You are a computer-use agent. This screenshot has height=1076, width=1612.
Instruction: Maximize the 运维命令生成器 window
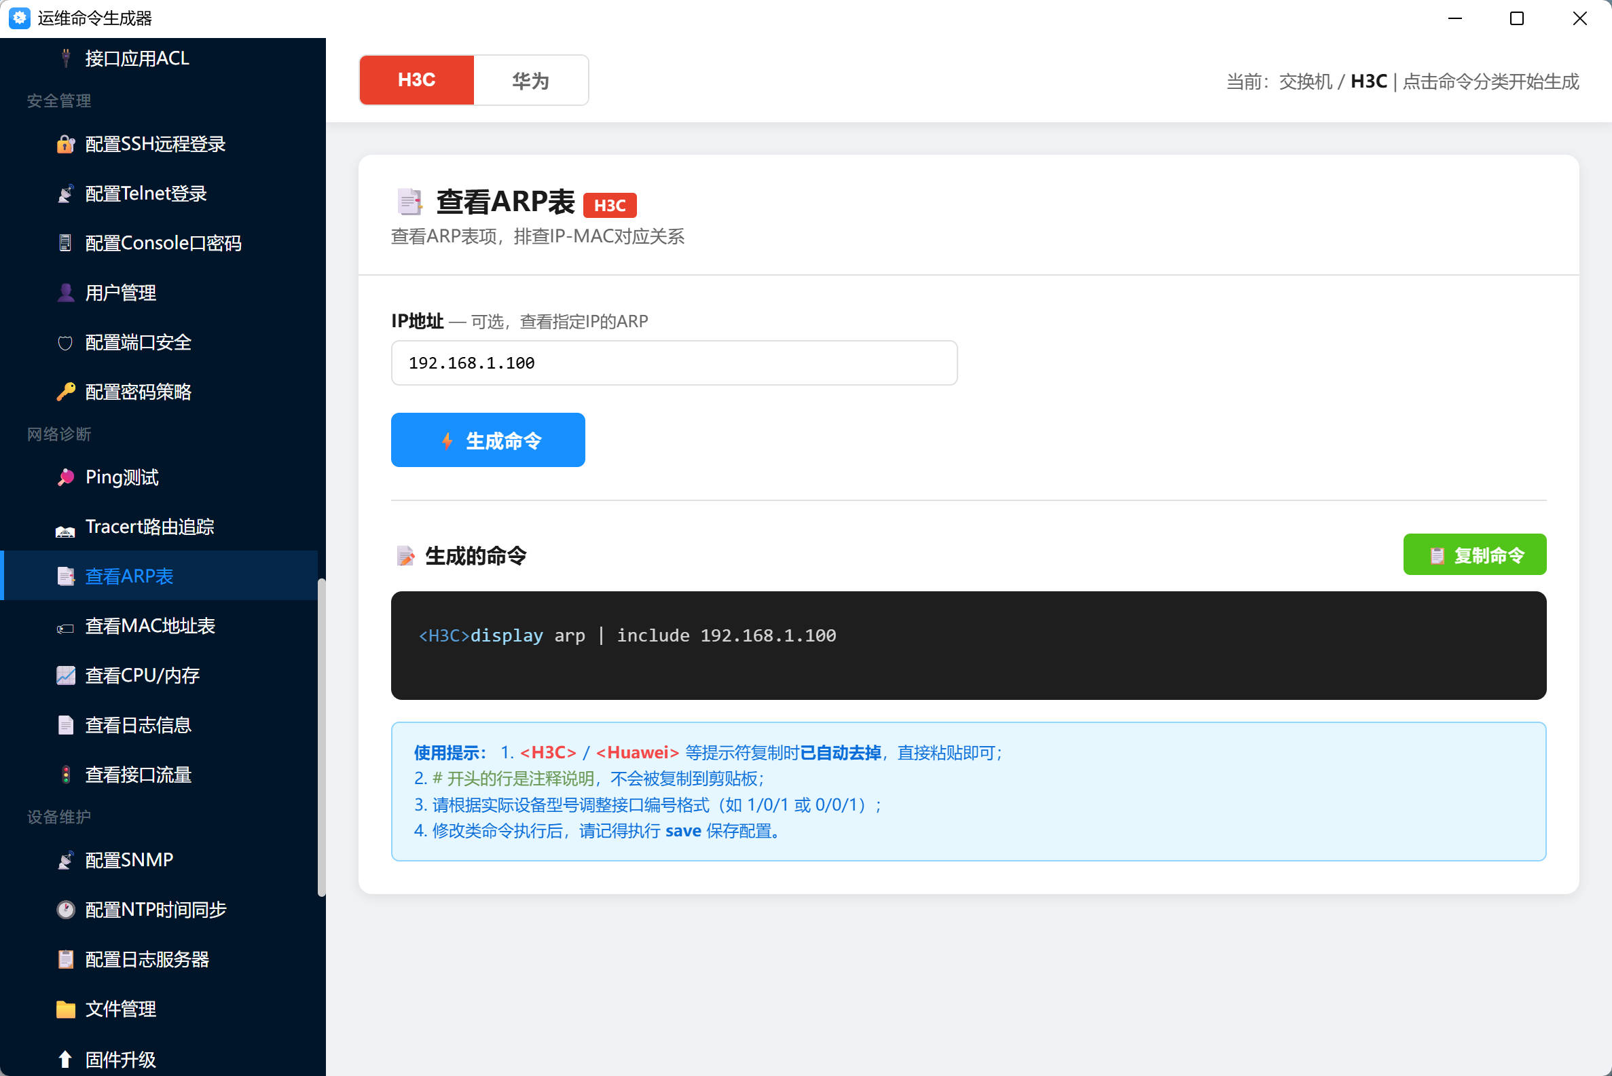1517,18
